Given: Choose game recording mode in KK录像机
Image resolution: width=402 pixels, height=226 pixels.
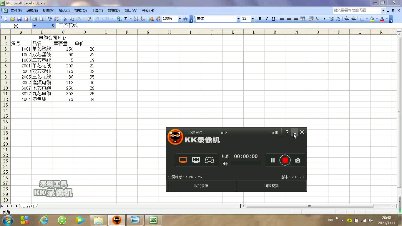Looking at the screenshot, I should (x=210, y=160).
